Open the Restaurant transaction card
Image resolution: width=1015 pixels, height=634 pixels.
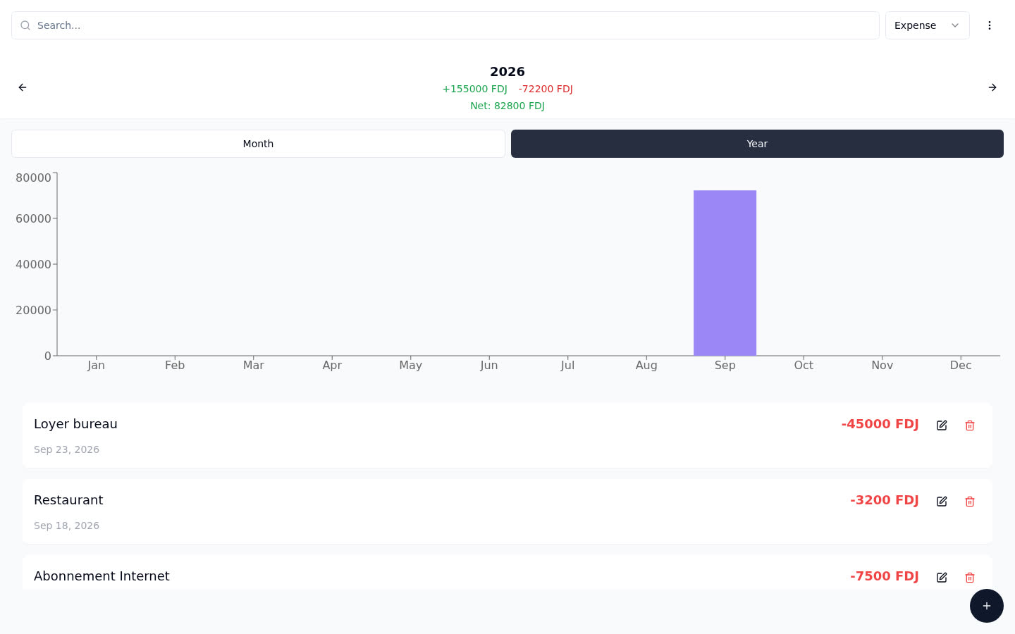(x=508, y=511)
